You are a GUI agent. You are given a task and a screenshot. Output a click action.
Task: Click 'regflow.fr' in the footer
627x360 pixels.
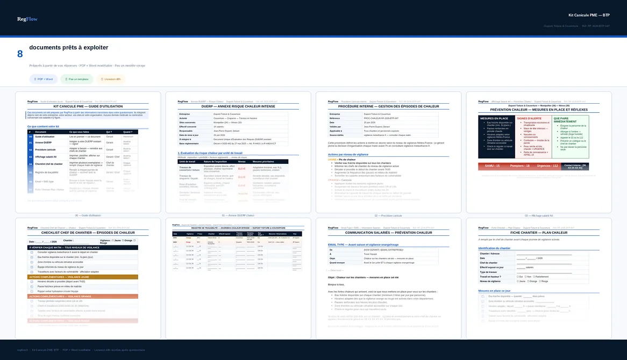[23, 350]
